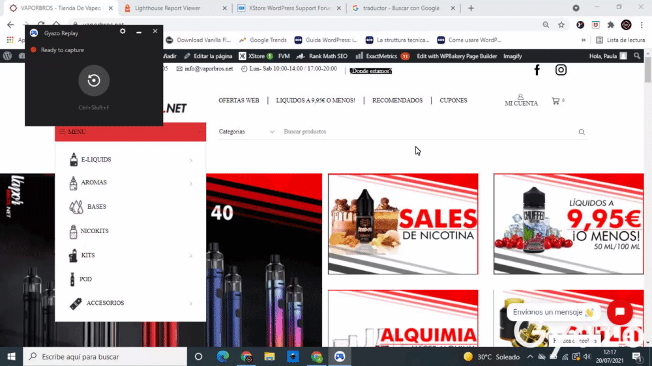Click the Buscar productos search field

coord(428,132)
